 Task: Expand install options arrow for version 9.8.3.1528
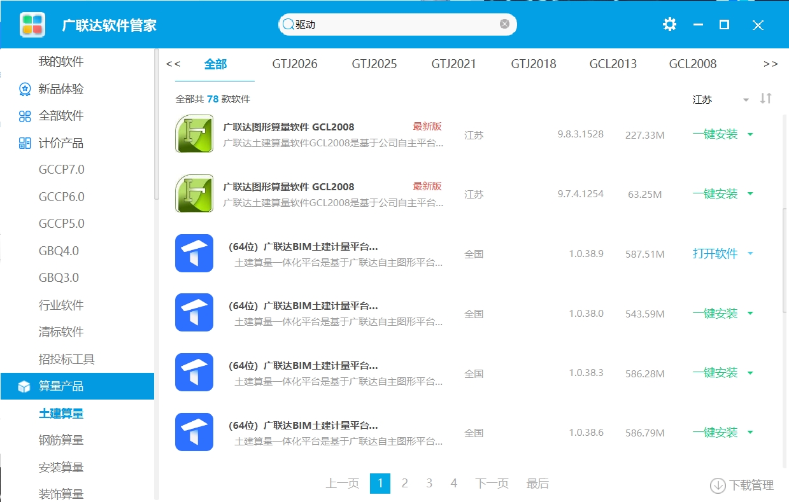pos(750,134)
